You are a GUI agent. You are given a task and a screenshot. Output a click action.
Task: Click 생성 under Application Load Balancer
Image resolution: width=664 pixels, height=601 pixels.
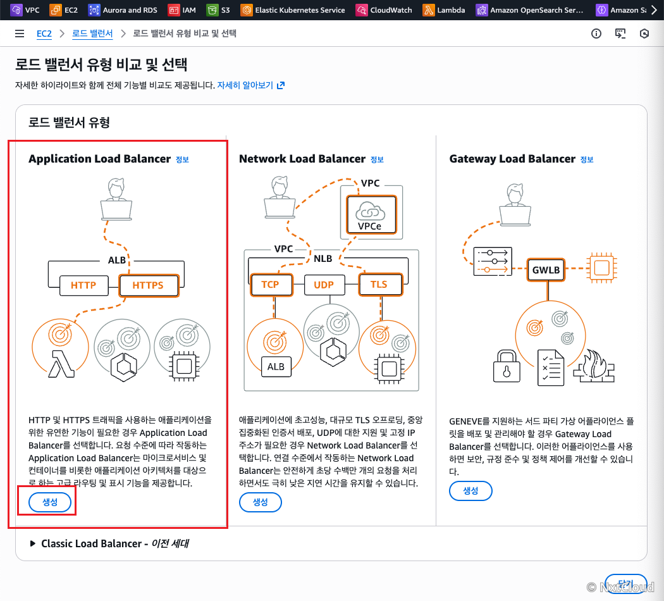click(x=49, y=502)
